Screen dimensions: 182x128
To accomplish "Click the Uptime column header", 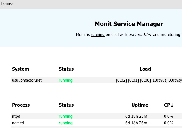I will (140, 105).
